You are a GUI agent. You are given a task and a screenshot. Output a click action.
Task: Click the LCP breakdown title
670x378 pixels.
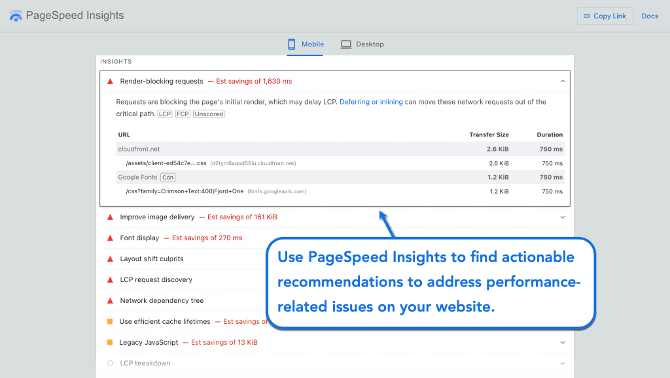(x=145, y=364)
